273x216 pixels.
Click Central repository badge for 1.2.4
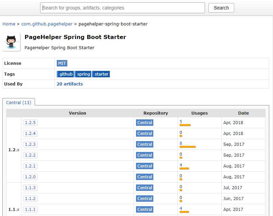click(144, 134)
